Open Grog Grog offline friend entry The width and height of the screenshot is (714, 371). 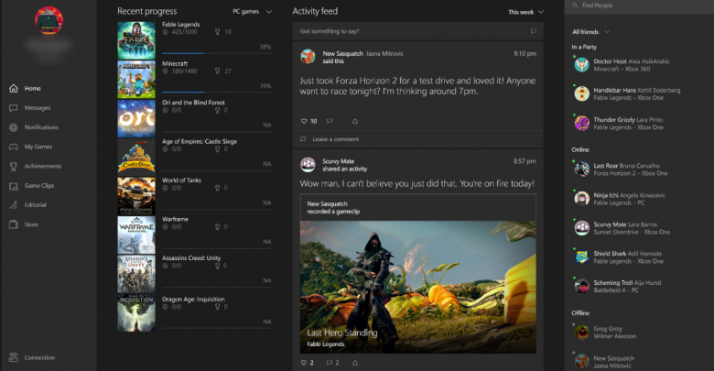[x=606, y=333]
